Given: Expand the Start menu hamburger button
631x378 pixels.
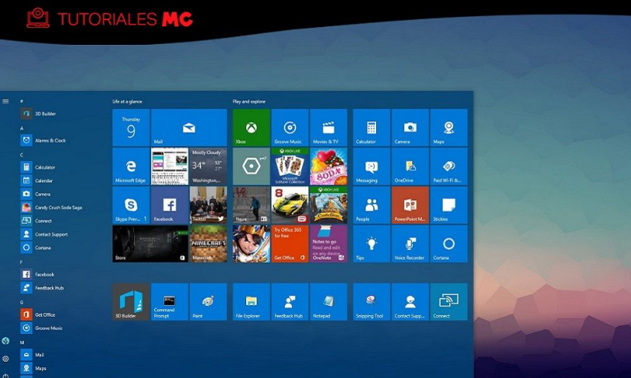Looking at the screenshot, I should [5, 101].
